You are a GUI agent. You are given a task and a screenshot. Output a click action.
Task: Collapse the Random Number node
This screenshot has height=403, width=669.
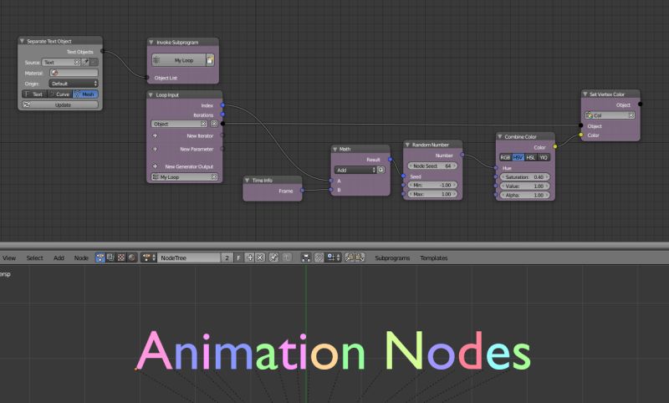[x=407, y=145]
